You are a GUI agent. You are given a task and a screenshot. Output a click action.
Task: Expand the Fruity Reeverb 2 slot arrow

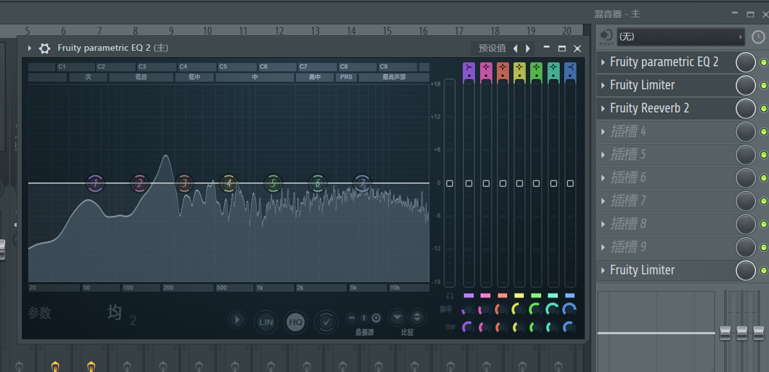pyautogui.click(x=603, y=109)
